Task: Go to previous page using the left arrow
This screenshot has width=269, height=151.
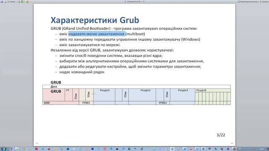Action: [x=125, y=1]
